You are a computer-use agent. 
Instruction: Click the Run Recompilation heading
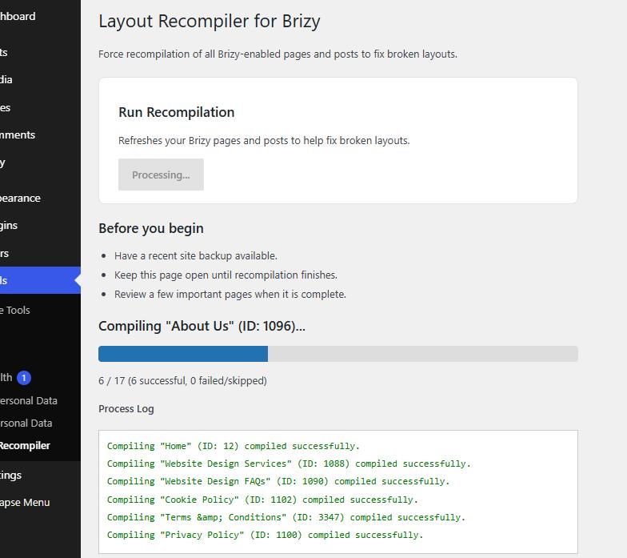pyautogui.click(x=176, y=112)
